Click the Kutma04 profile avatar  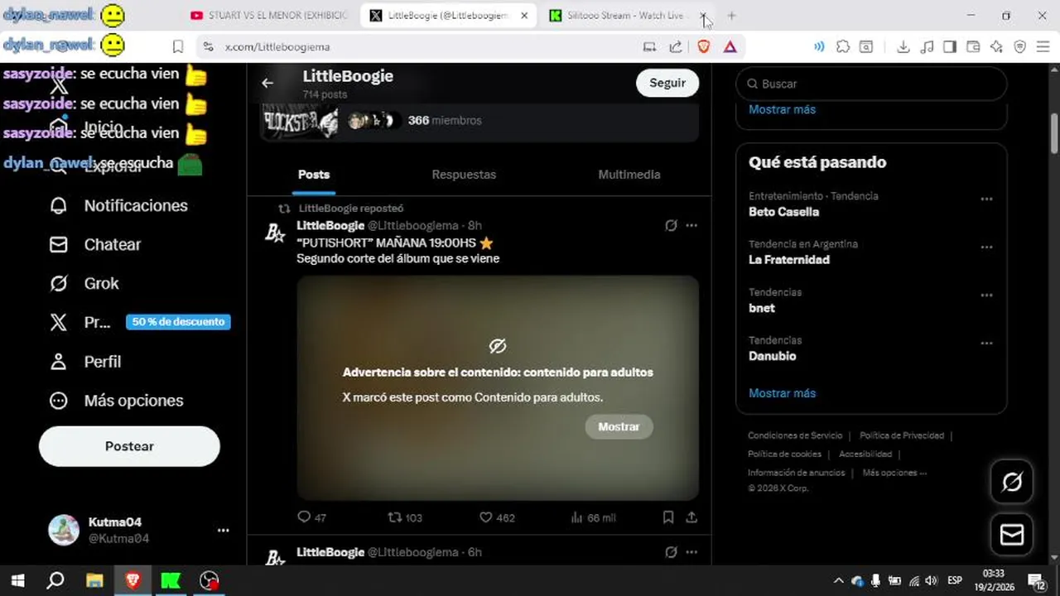click(64, 530)
